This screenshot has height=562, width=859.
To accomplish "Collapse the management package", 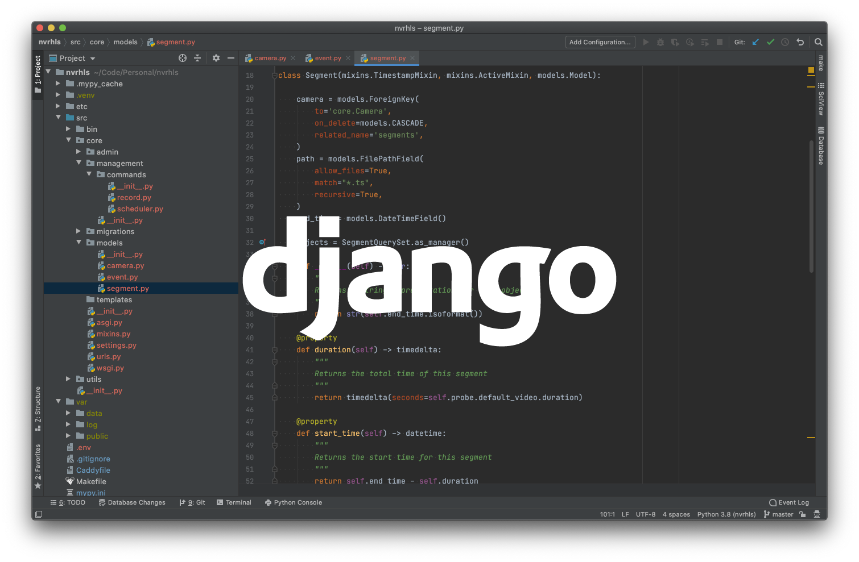I will click(x=79, y=163).
